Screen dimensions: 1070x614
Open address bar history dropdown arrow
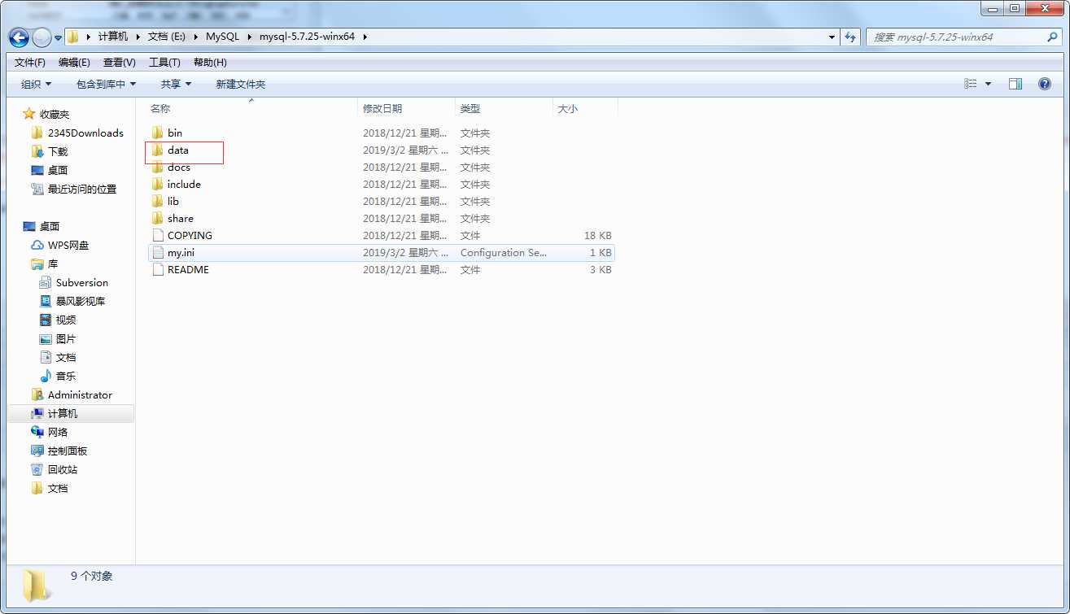832,37
